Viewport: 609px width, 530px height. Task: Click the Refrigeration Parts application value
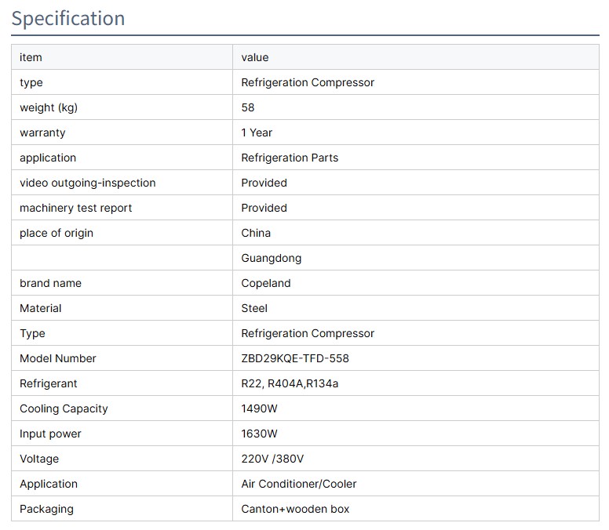[x=290, y=158]
